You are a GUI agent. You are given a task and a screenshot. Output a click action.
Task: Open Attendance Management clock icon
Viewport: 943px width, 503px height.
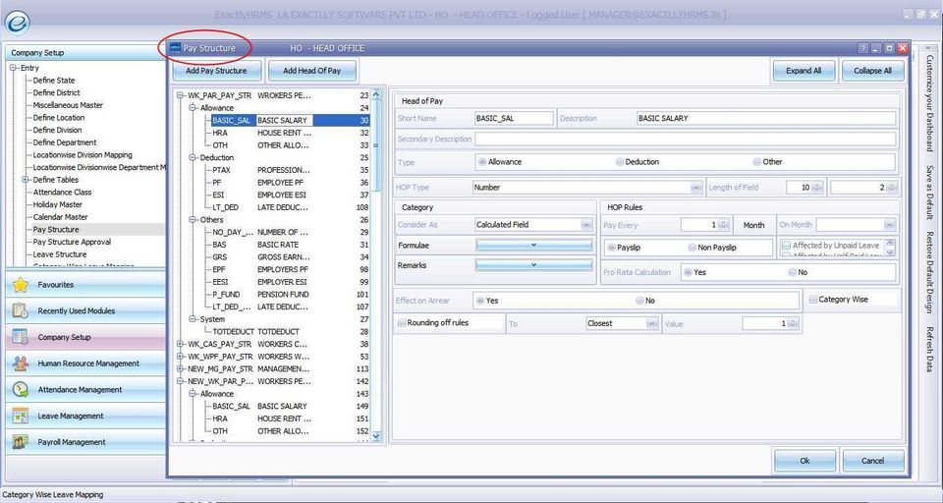point(20,390)
